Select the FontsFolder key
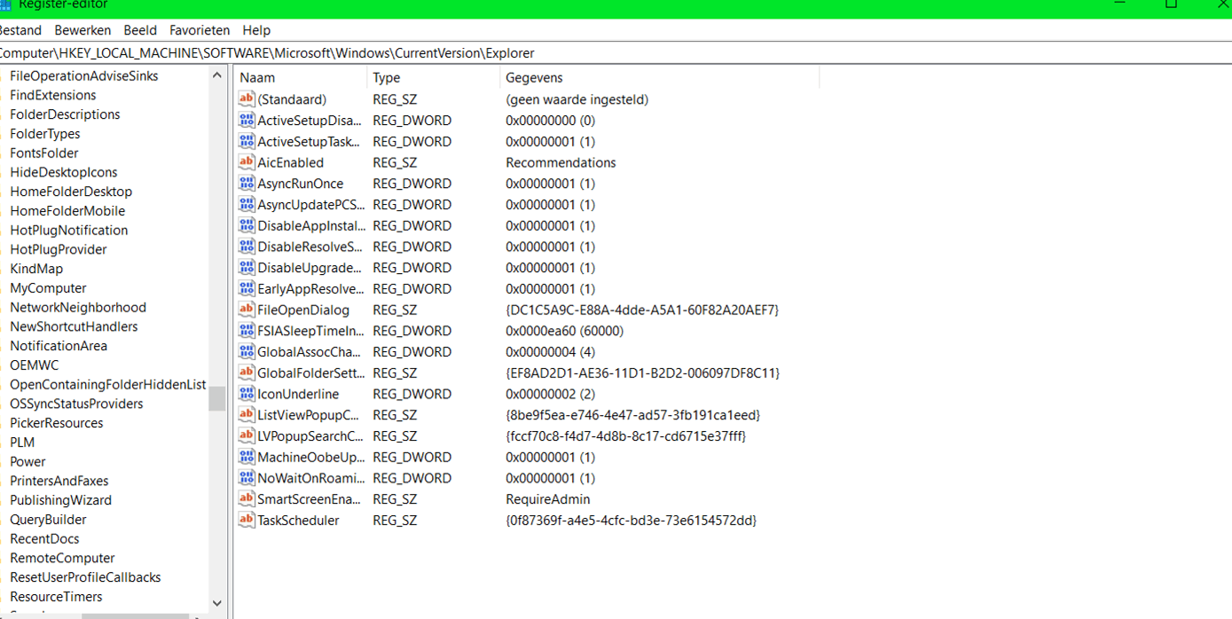 [x=44, y=153]
